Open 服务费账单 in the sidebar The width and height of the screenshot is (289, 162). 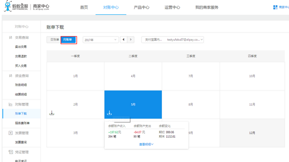[x=22, y=123]
